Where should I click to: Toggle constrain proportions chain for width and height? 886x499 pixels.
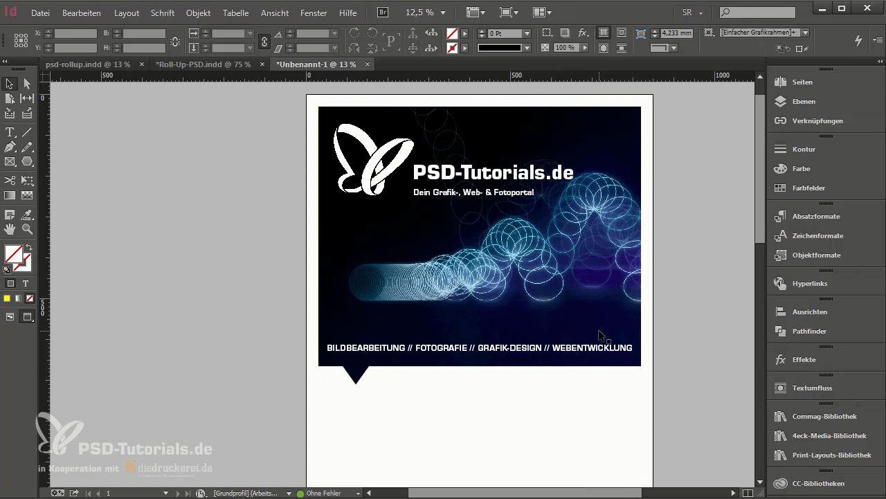(x=175, y=42)
